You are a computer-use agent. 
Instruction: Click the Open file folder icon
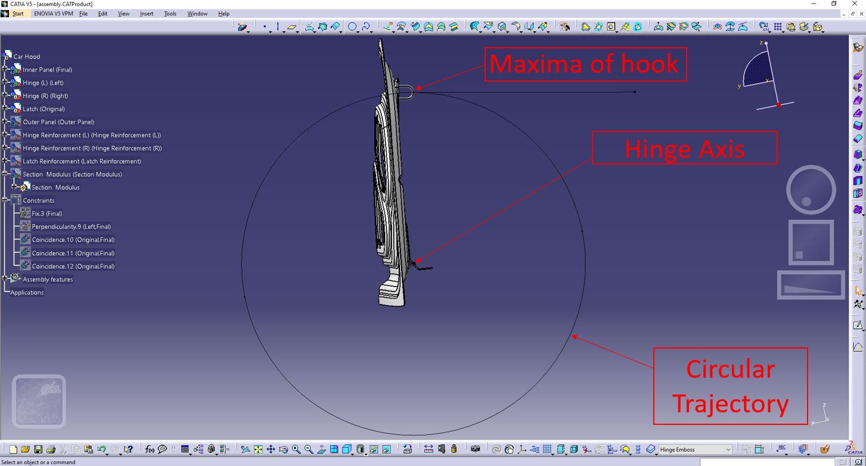26,449
